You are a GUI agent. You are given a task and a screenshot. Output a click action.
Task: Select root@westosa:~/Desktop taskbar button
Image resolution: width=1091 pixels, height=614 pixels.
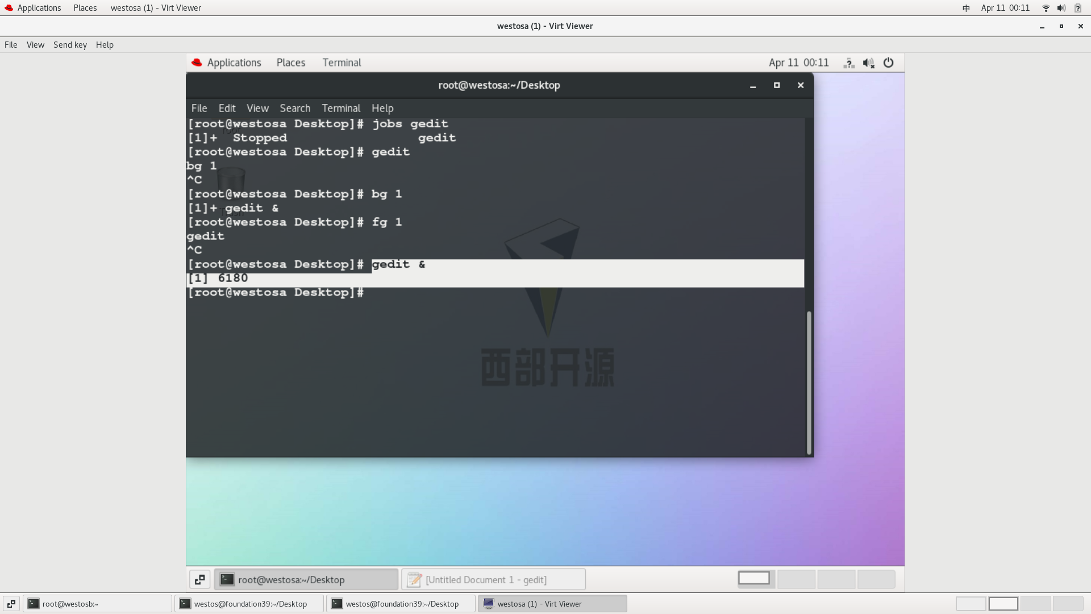click(306, 580)
